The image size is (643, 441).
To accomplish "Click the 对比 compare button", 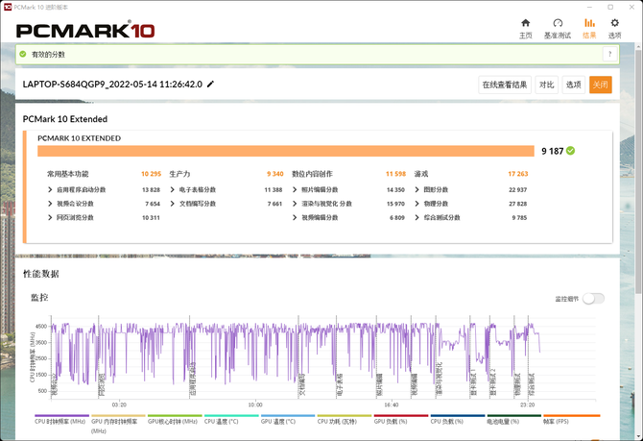I will point(546,85).
